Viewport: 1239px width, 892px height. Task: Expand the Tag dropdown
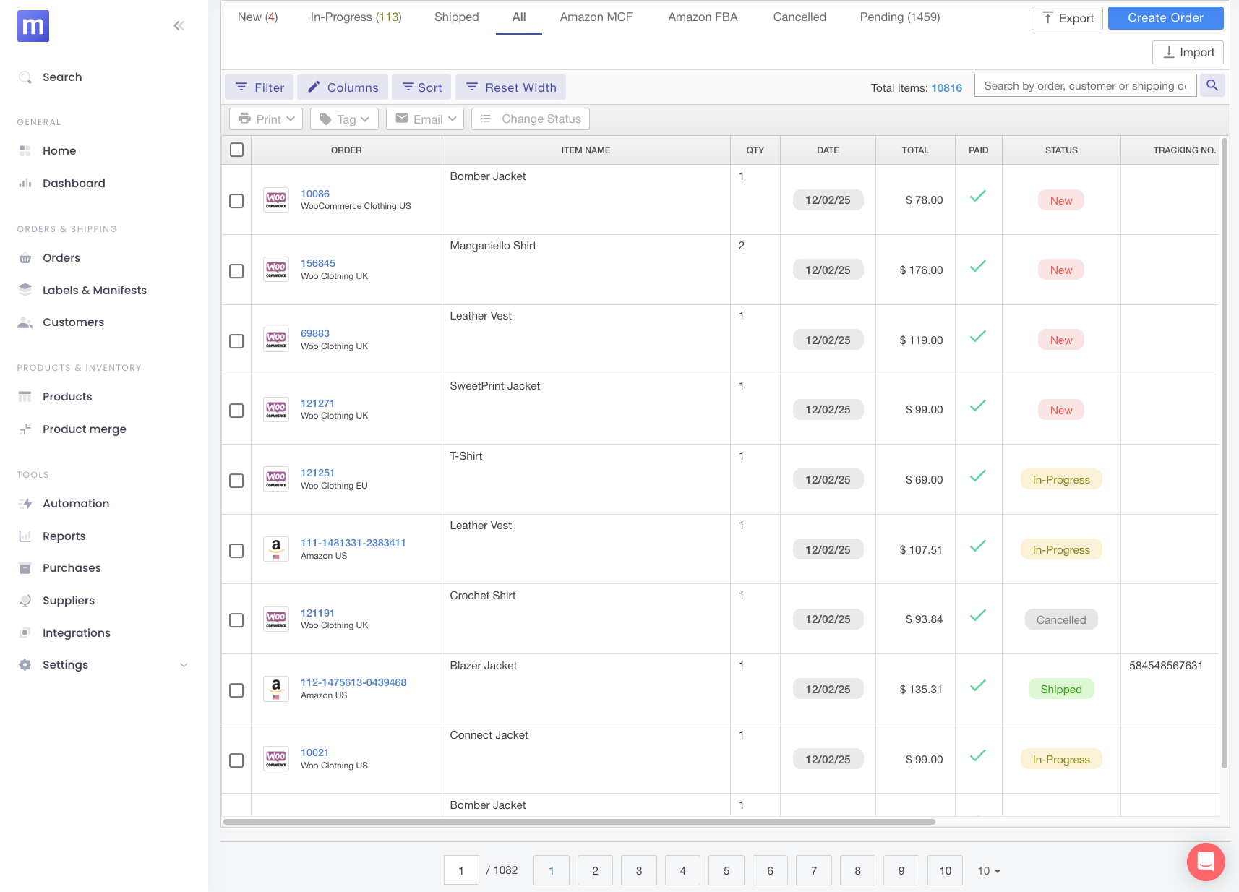coord(343,119)
